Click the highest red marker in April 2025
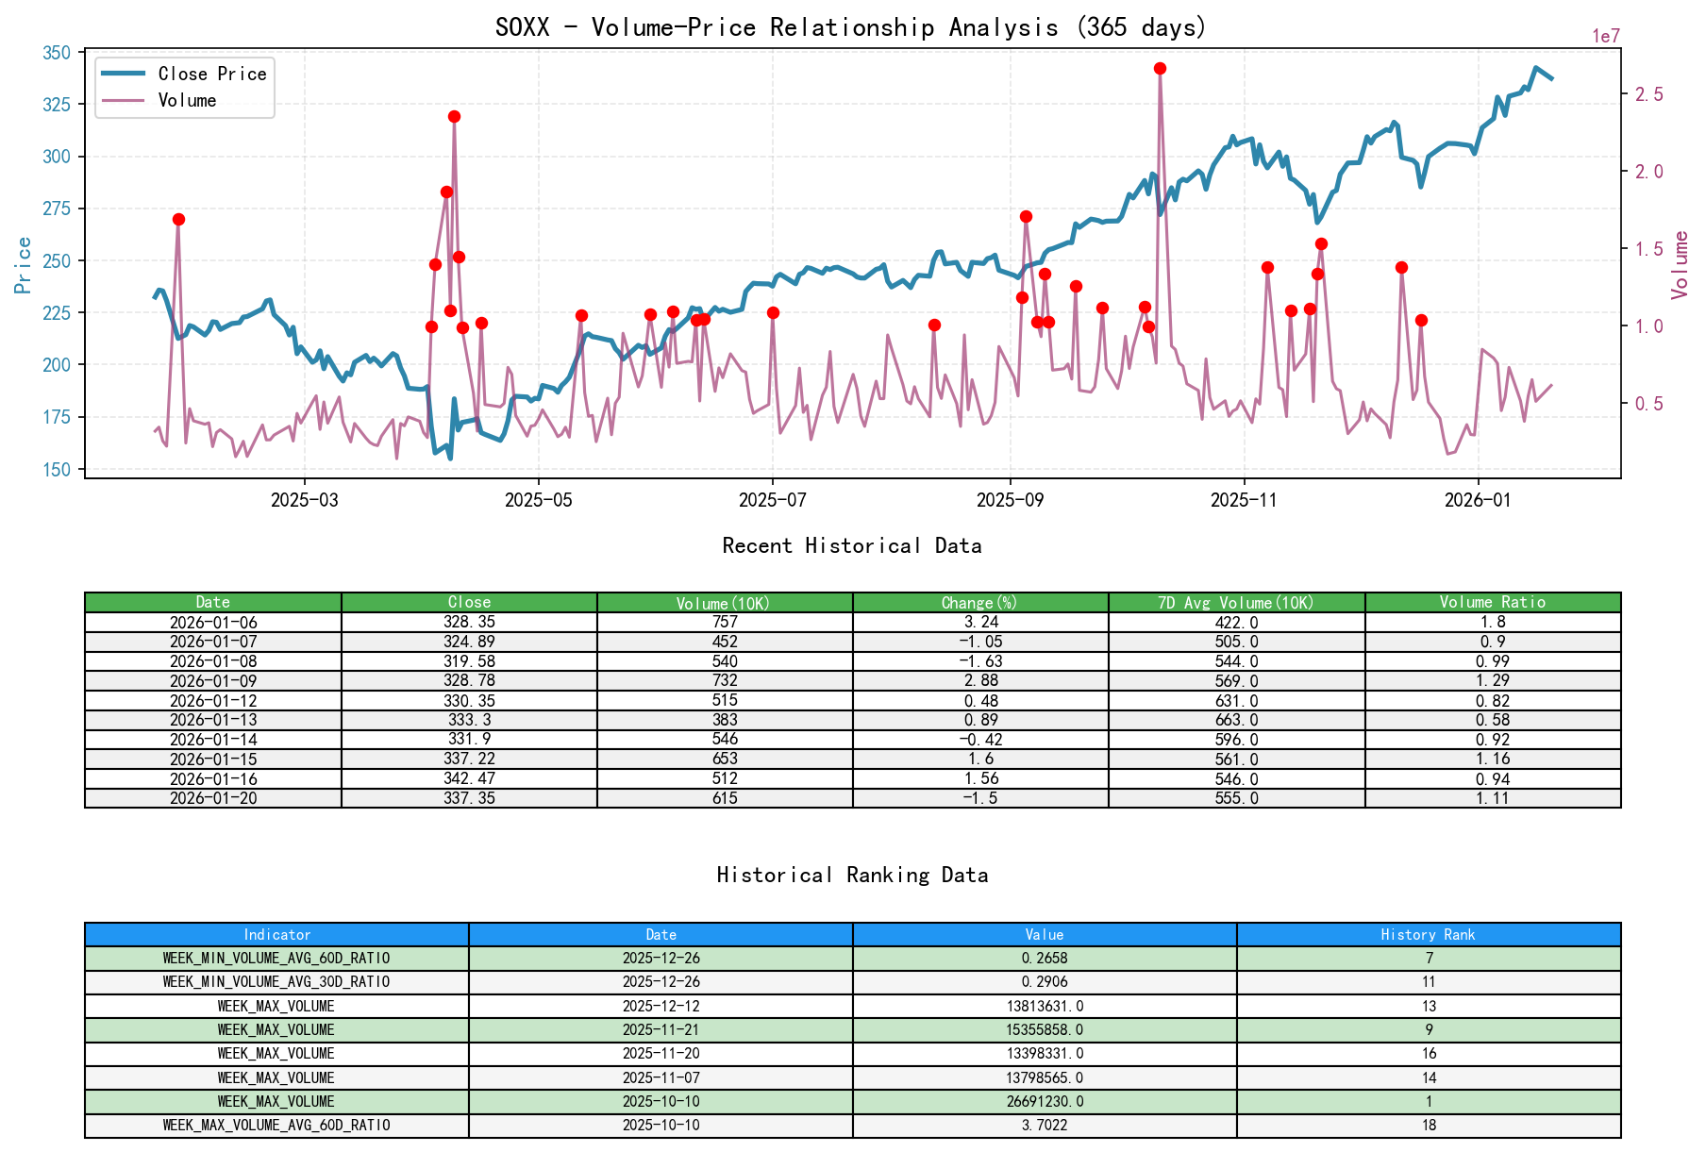Viewport: 1706px width, 1152px height. click(454, 116)
